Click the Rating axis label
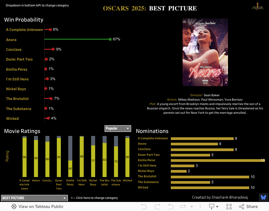Image resolution: width=269 pixels, height=211 pixels. 7,156
